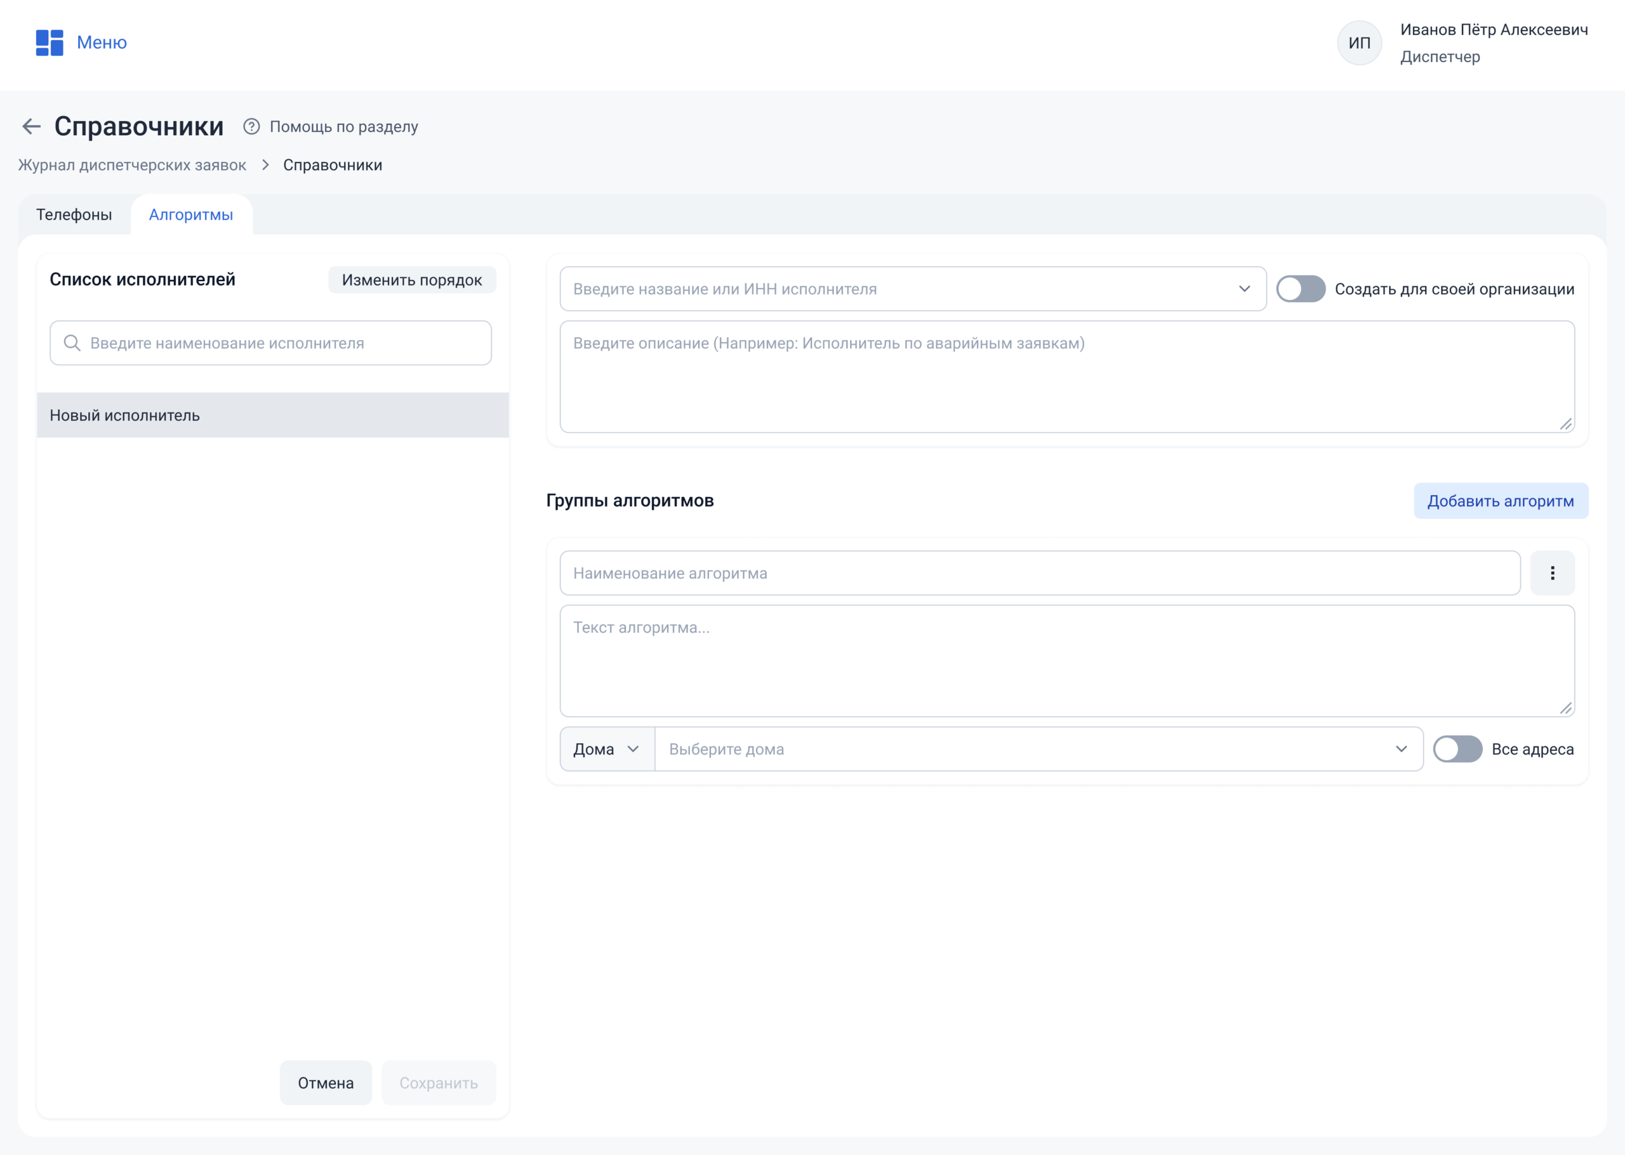Click the Наименование алгоритма input field
This screenshot has width=1625, height=1155.
pos(1039,573)
